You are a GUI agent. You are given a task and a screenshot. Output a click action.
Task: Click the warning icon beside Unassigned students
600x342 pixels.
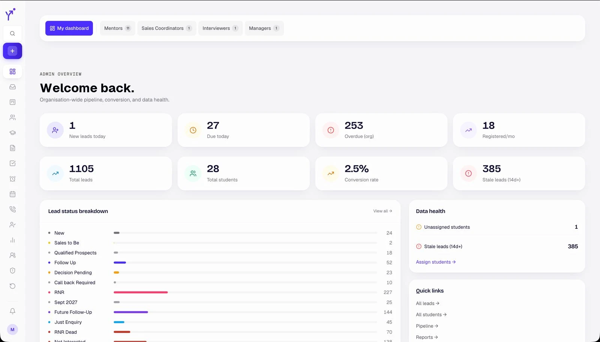[x=419, y=227]
